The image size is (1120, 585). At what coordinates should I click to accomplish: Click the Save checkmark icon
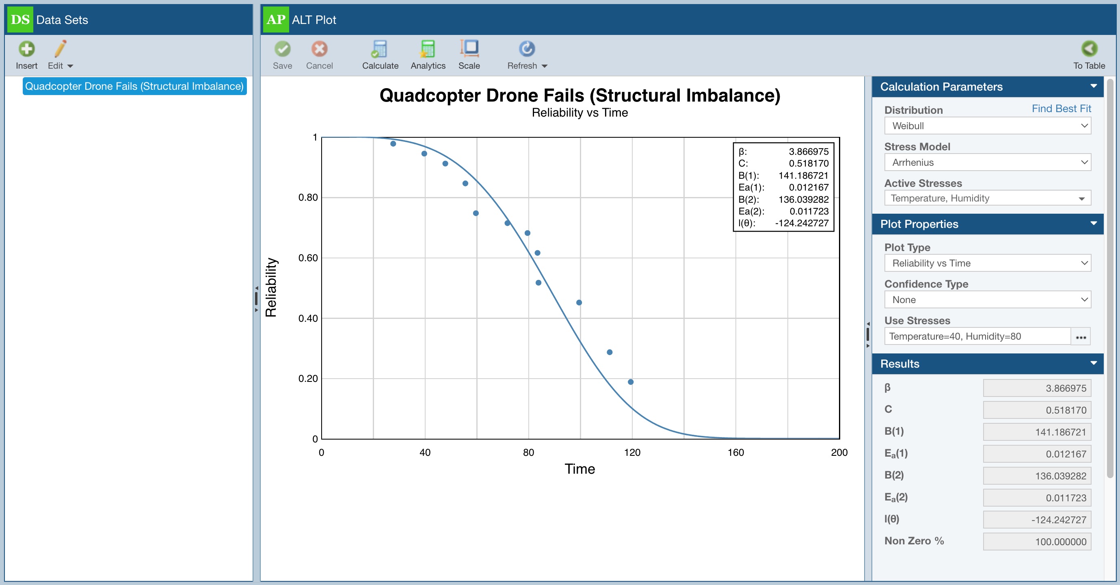[x=282, y=49]
